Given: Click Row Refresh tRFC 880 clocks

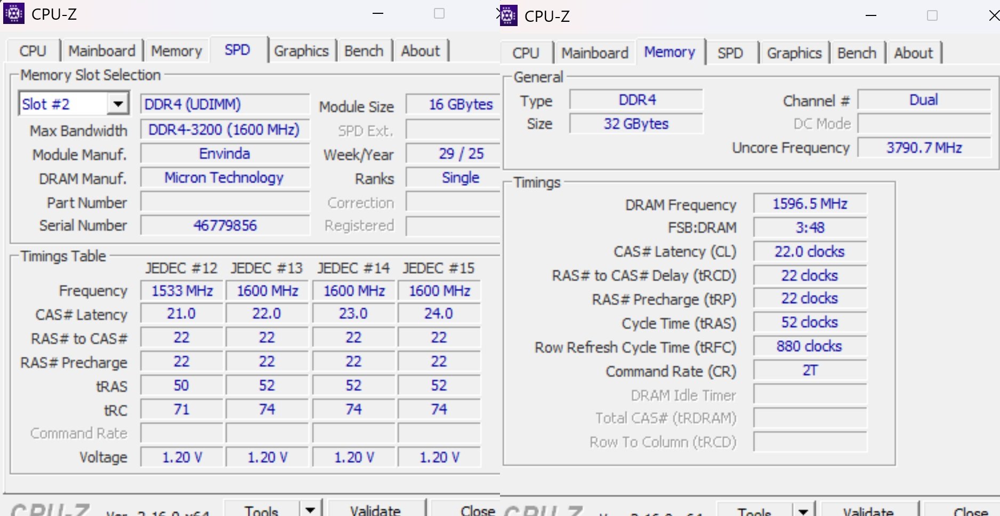Looking at the screenshot, I should pos(810,346).
